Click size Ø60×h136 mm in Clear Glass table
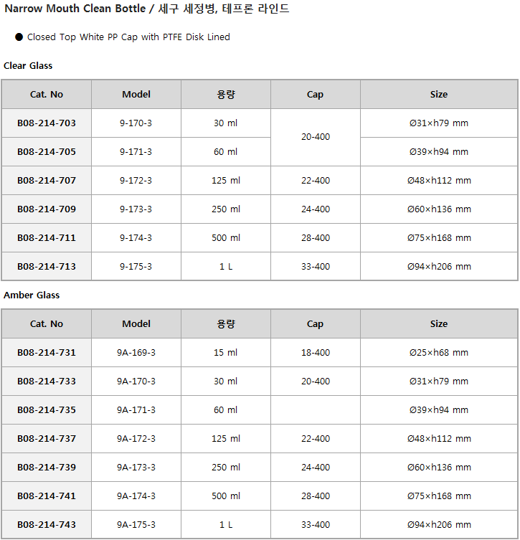This screenshot has width=520, height=540. 439,209
